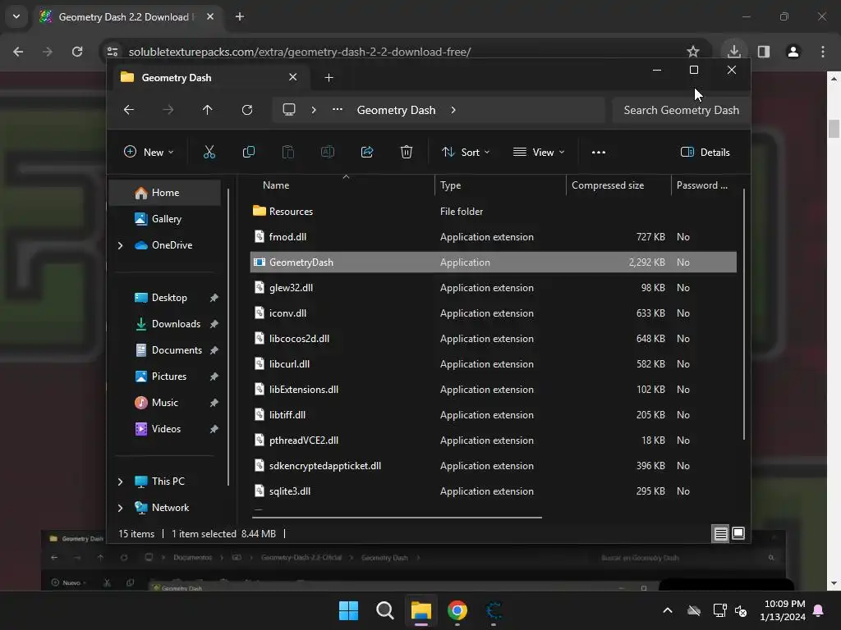Expand the This PC tree node
The width and height of the screenshot is (841, 630).
tap(120, 482)
